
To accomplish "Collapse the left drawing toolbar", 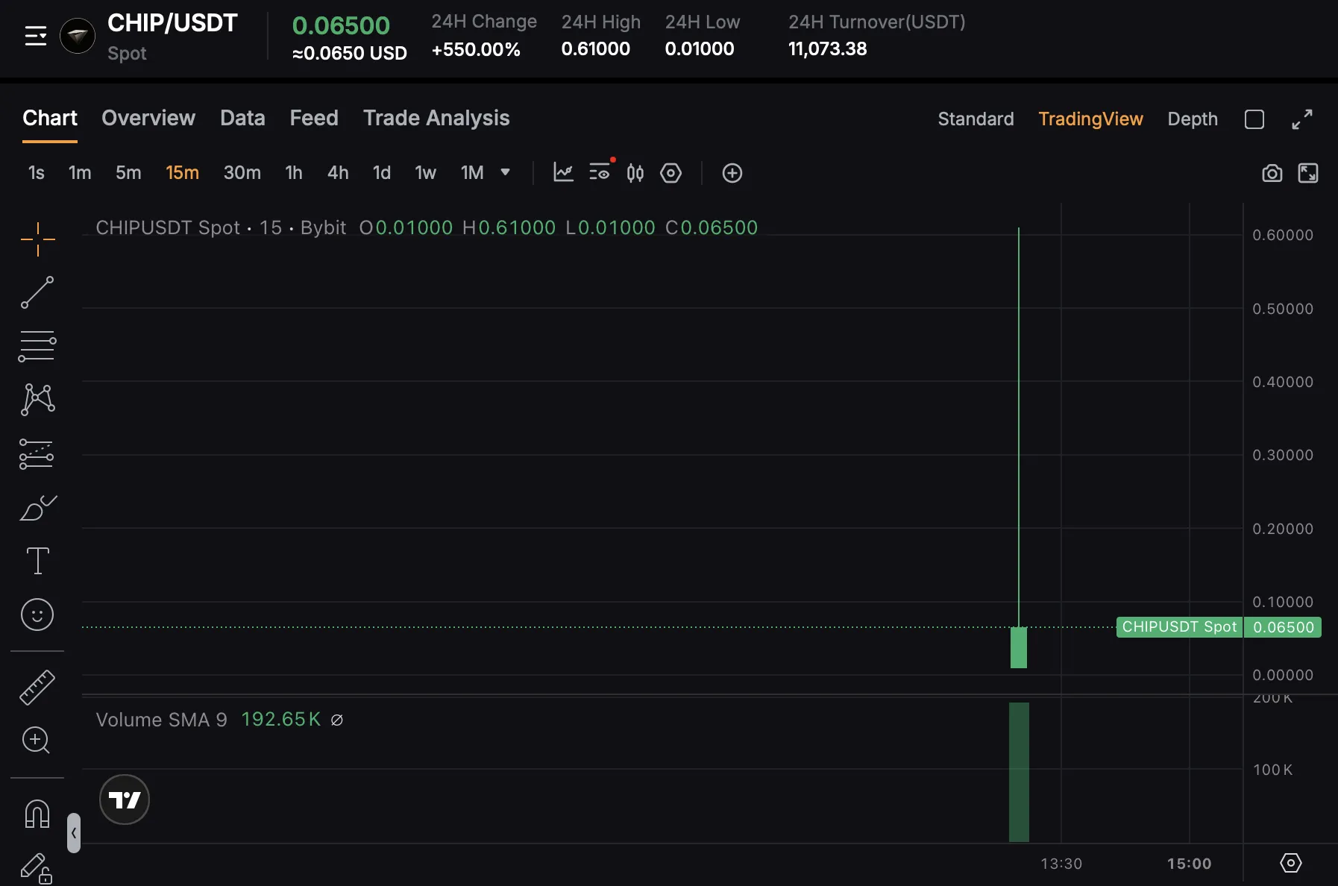I will 74,833.
